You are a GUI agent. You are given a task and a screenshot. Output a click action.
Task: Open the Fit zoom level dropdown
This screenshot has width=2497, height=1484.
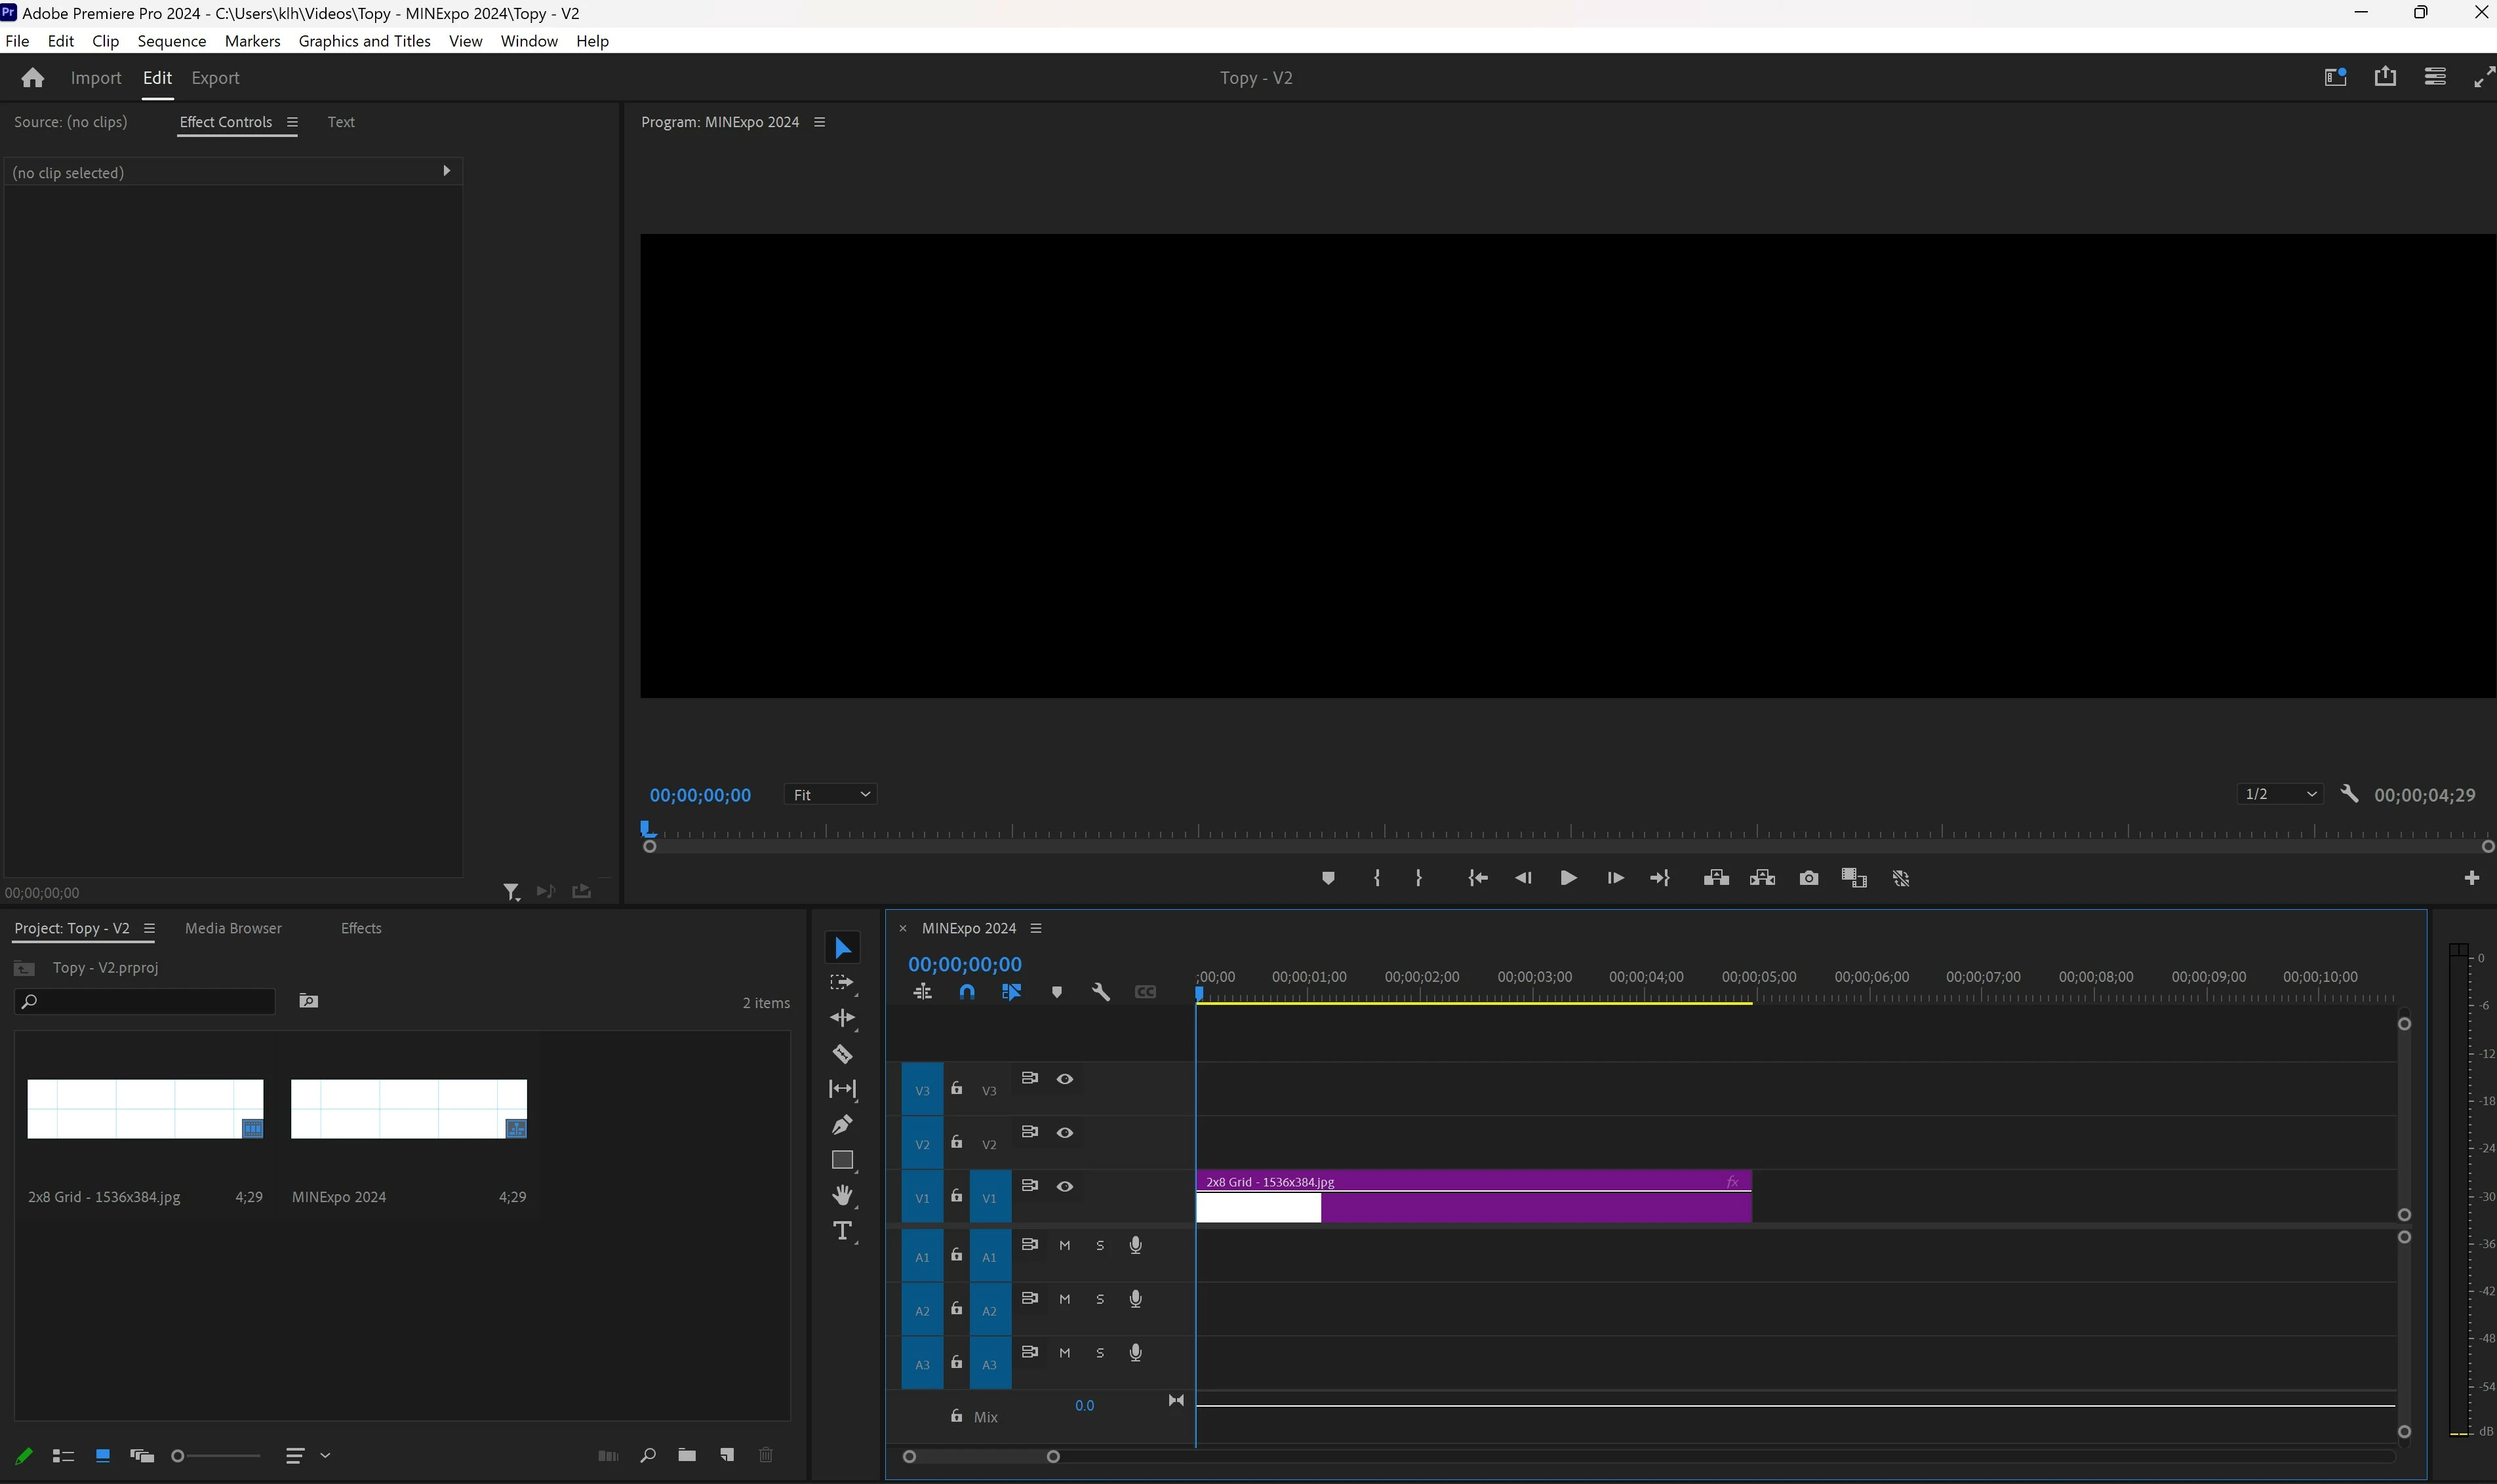830,794
